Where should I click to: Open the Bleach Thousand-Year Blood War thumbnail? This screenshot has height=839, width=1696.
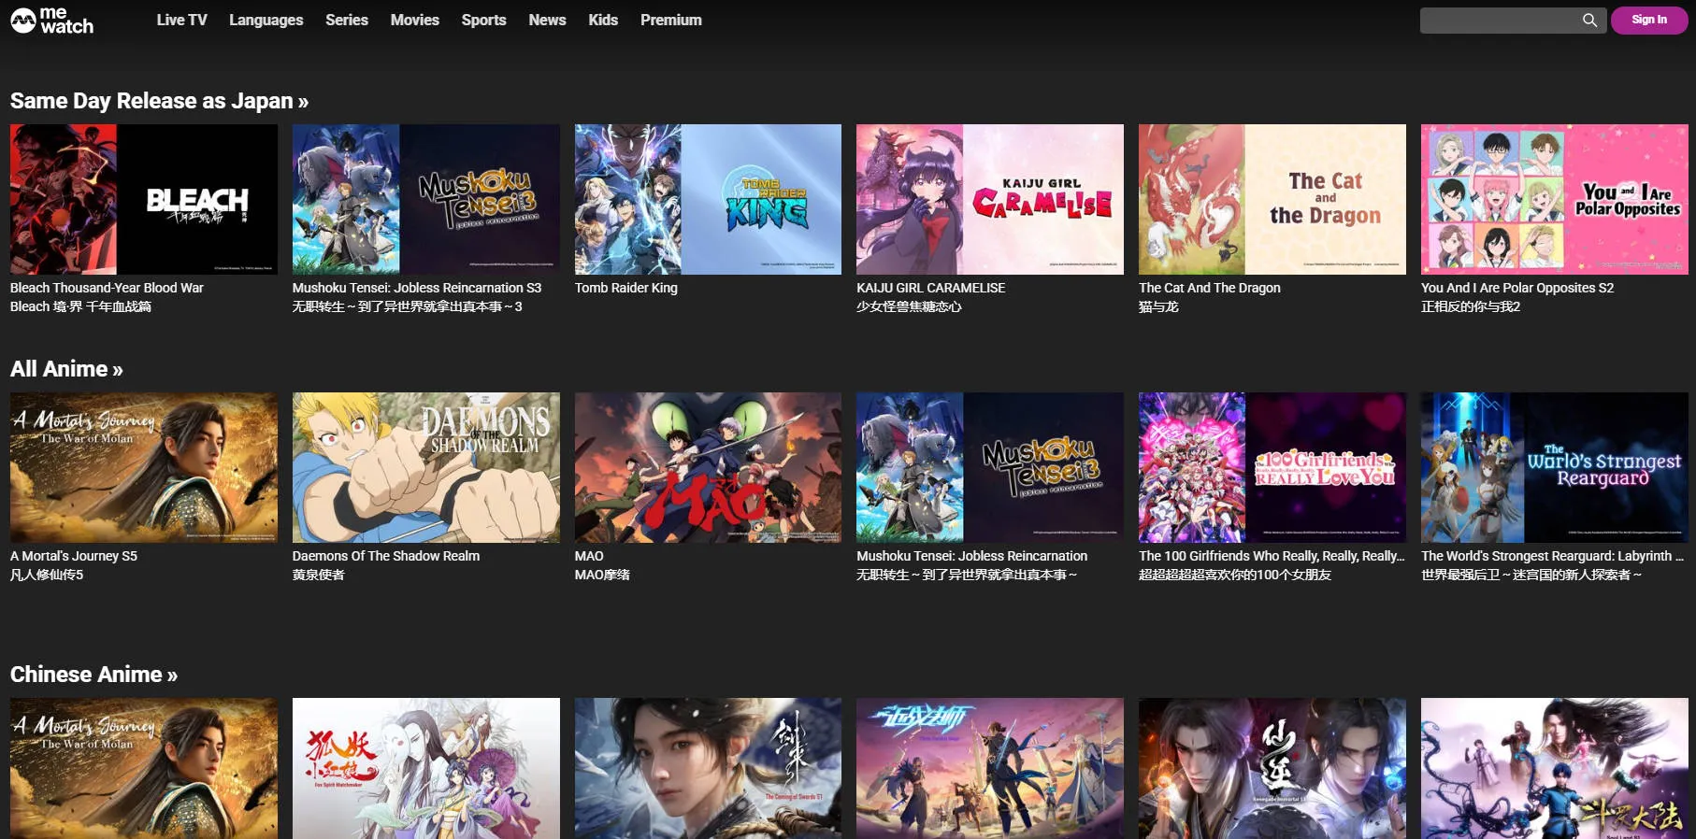[x=144, y=199]
